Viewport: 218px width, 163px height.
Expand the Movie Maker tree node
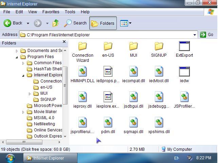click(x=23, y=112)
